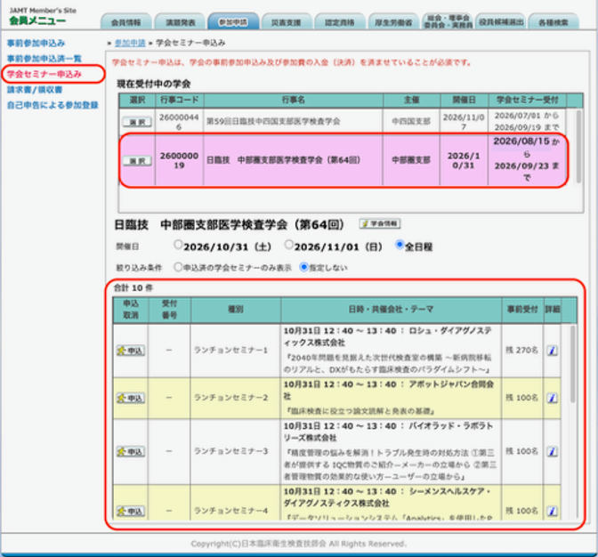Open 事前参加申込済一覧 in side menu

44,59
